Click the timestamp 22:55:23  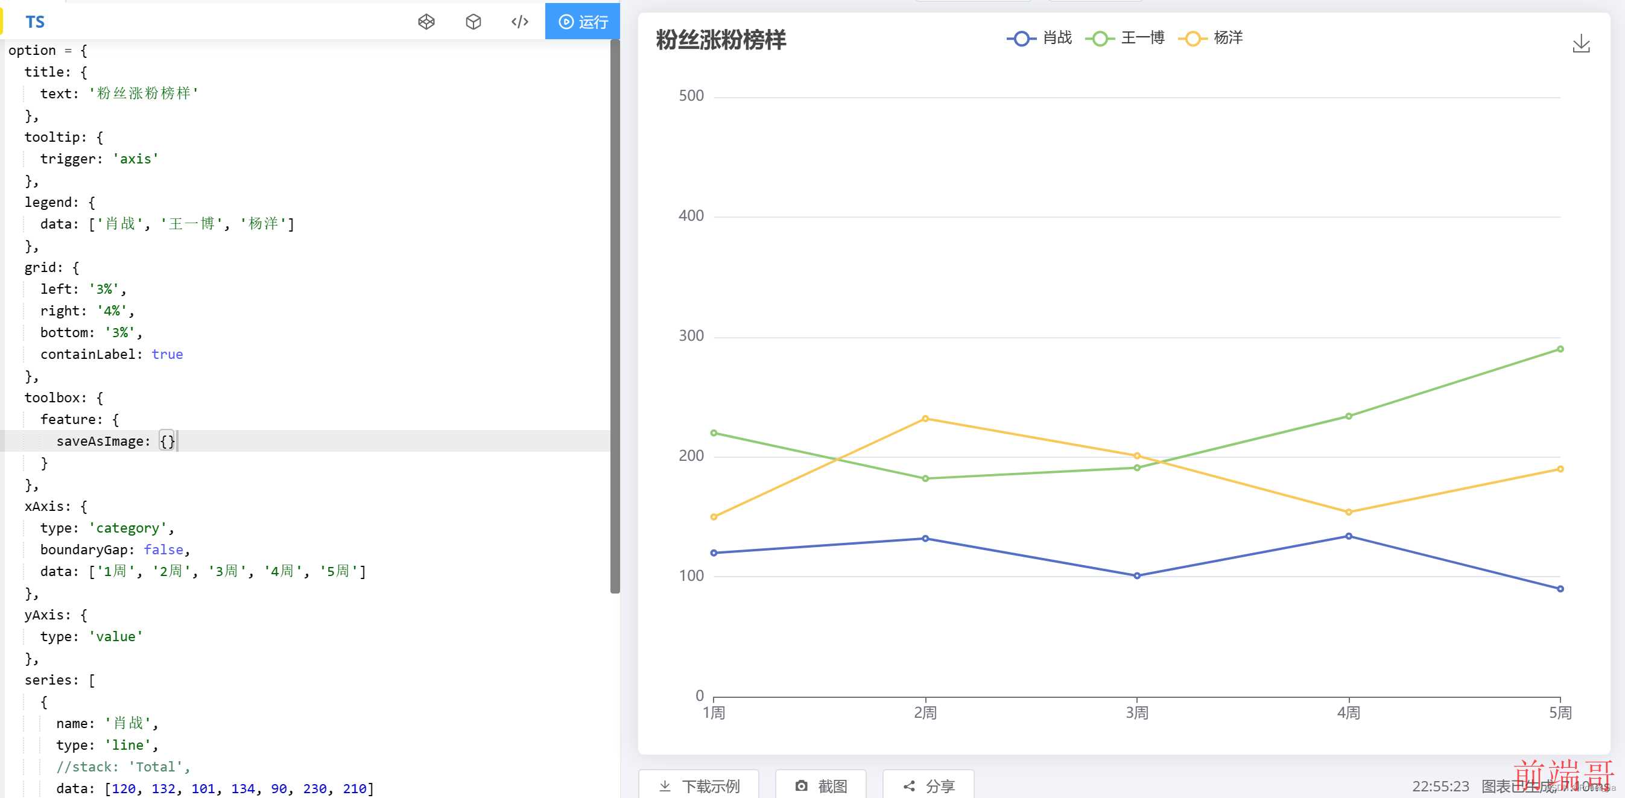click(1440, 786)
